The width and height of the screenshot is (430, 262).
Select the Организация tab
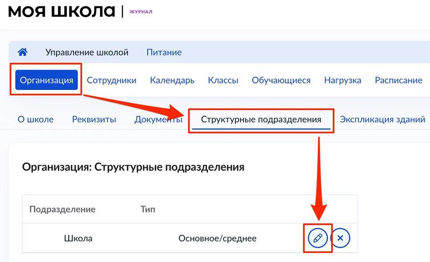point(47,80)
